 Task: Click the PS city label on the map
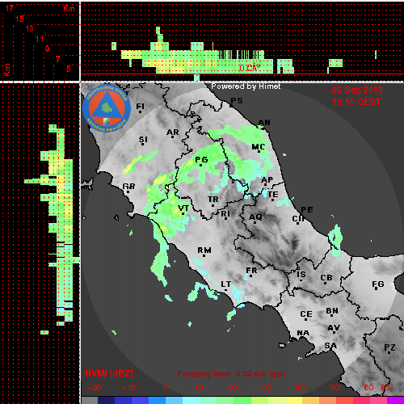tap(237, 101)
